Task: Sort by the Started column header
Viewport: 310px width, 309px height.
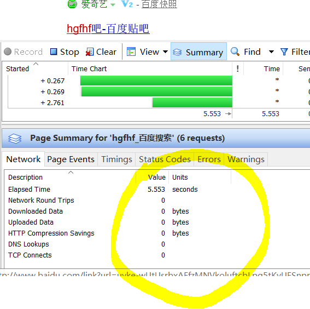Action: tap(35, 68)
